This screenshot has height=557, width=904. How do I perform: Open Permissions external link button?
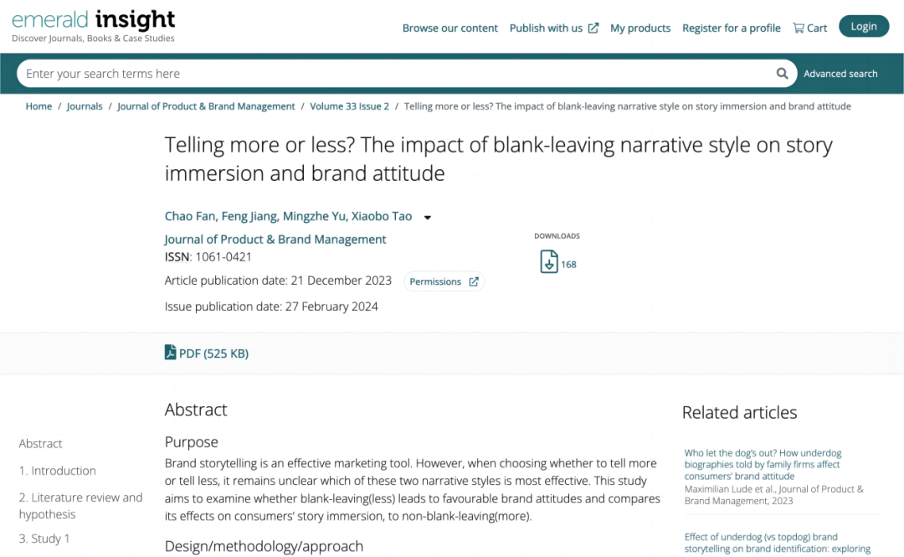click(444, 281)
